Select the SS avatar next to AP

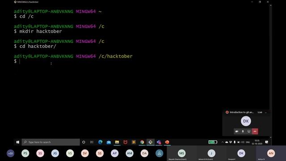point(100,153)
